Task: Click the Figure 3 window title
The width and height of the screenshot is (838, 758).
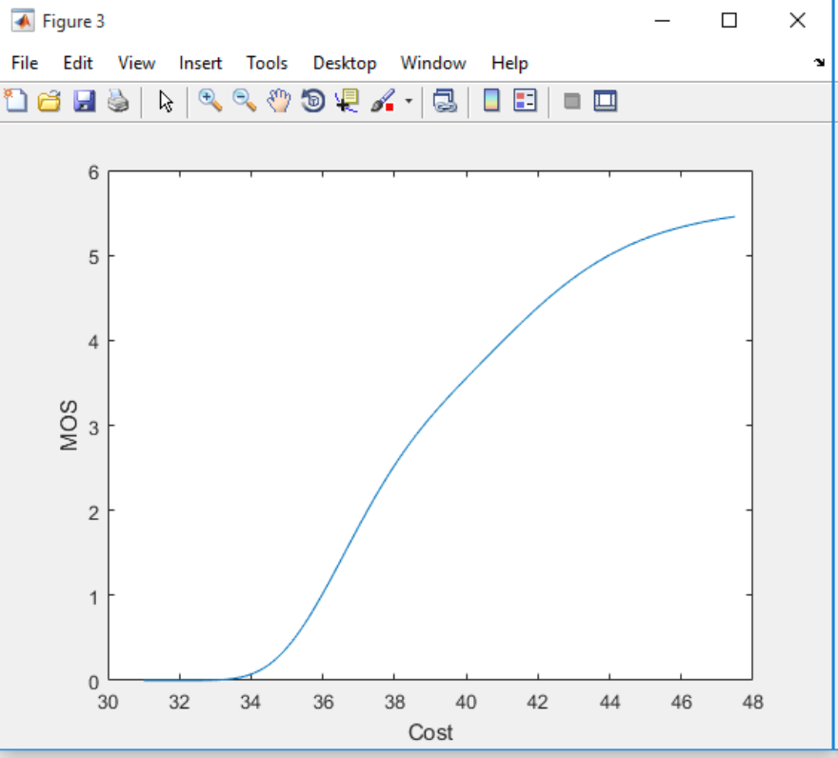Action: tap(73, 21)
